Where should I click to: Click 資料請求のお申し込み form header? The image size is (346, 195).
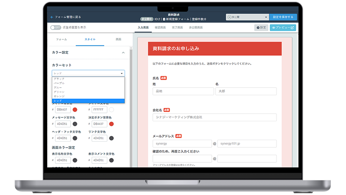coord(215,49)
